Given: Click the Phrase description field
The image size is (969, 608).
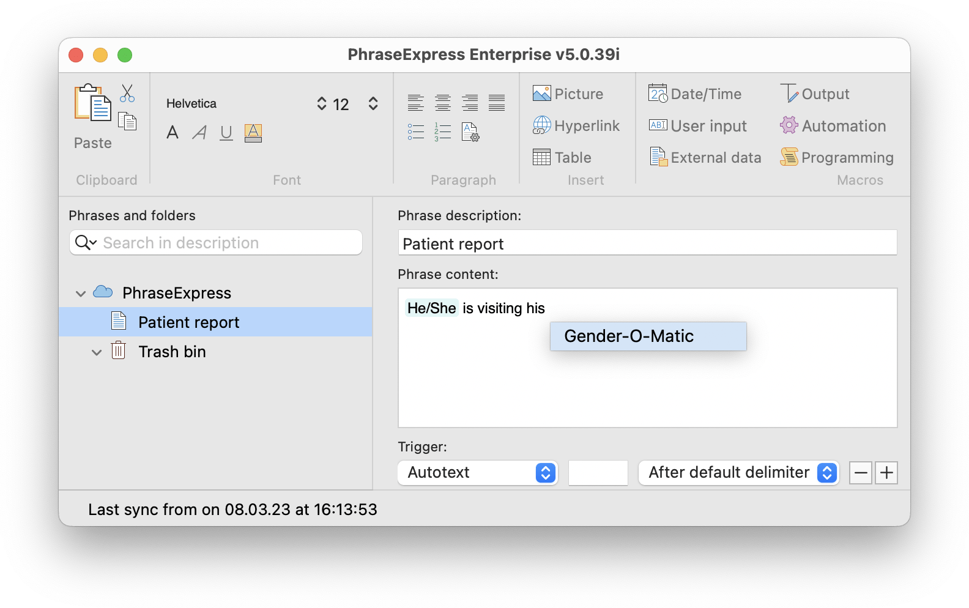Looking at the screenshot, I should pos(647,243).
